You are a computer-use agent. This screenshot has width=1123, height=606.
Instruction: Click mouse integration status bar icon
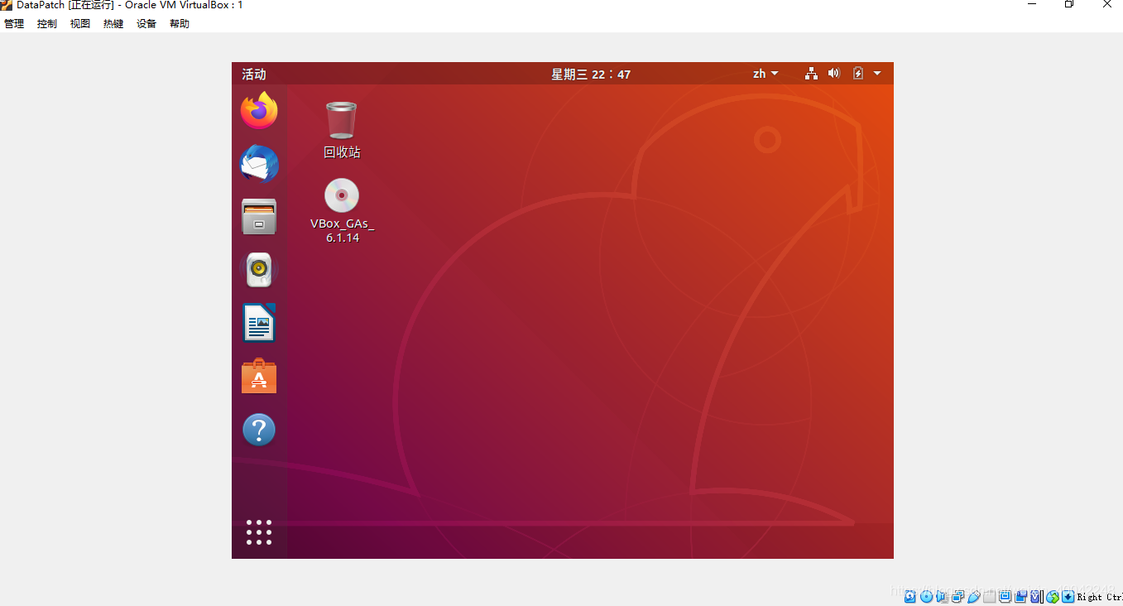1053,596
